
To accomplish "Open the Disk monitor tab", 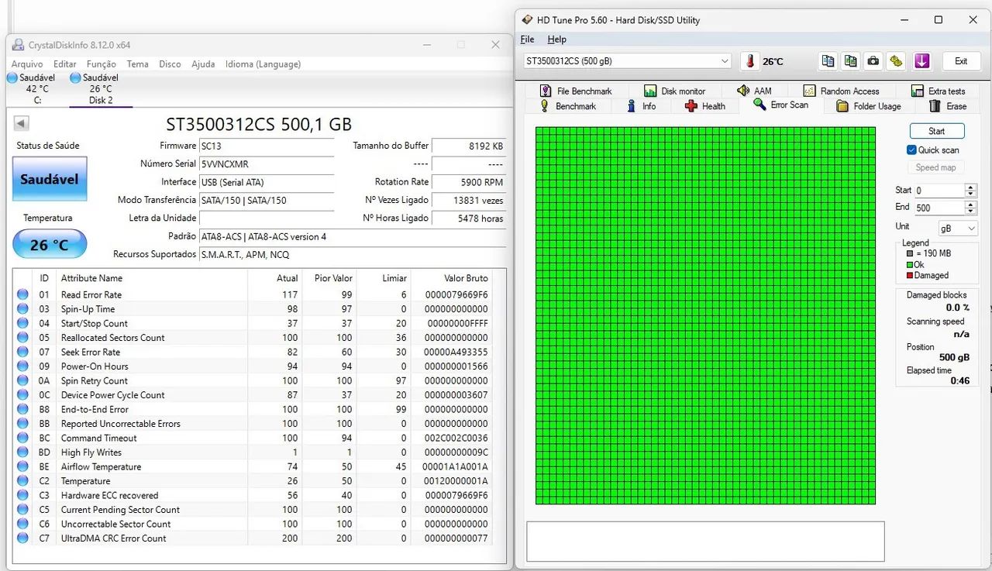I will [x=673, y=91].
